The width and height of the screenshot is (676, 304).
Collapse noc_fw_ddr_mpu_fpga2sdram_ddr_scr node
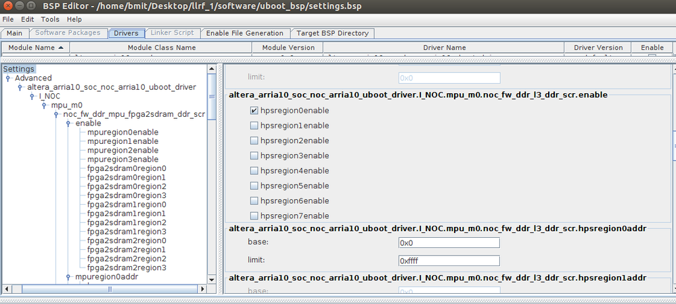click(56, 115)
